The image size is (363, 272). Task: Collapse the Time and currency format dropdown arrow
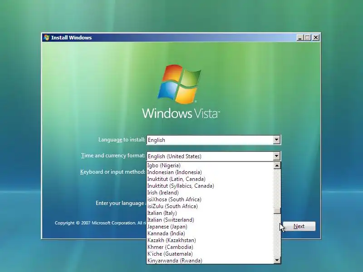(x=276, y=156)
